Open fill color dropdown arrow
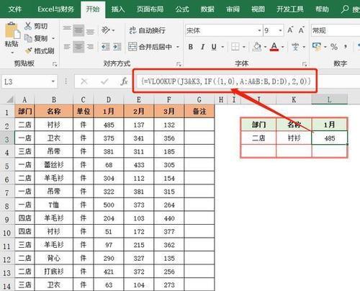Screen dimensions: 360x291 pos(265,47)
